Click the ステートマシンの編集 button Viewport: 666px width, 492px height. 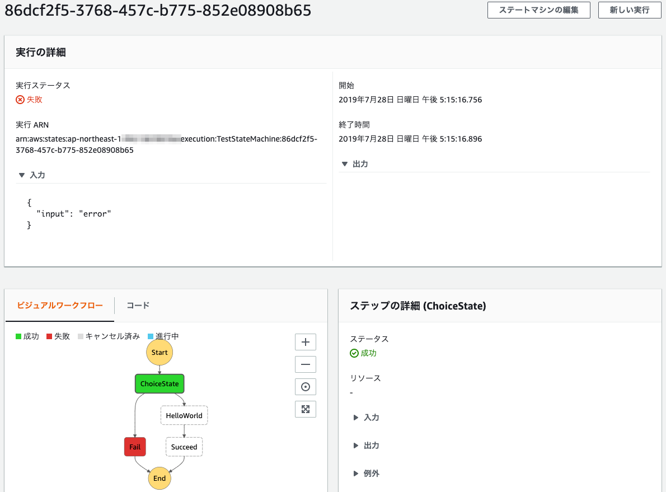click(538, 10)
